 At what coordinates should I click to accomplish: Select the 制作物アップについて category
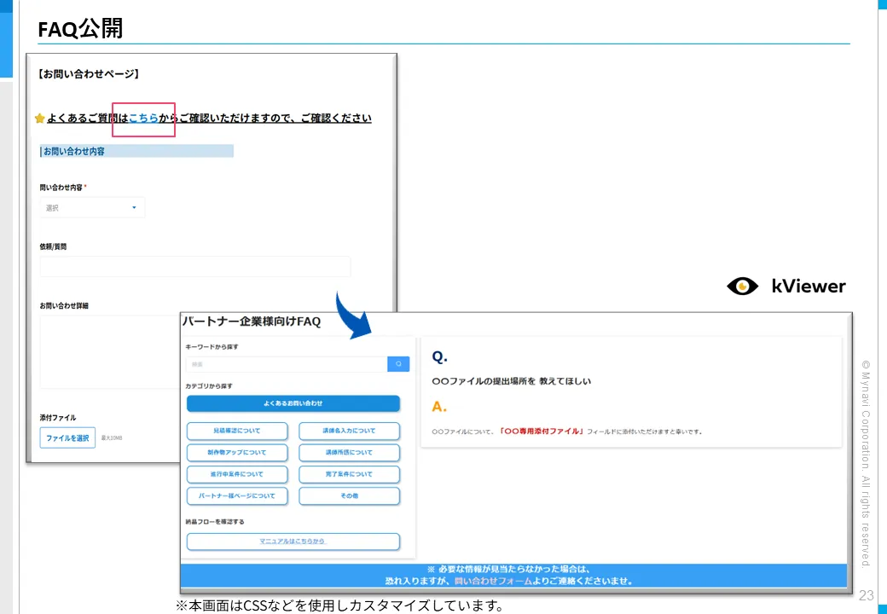tap(237, 452)
